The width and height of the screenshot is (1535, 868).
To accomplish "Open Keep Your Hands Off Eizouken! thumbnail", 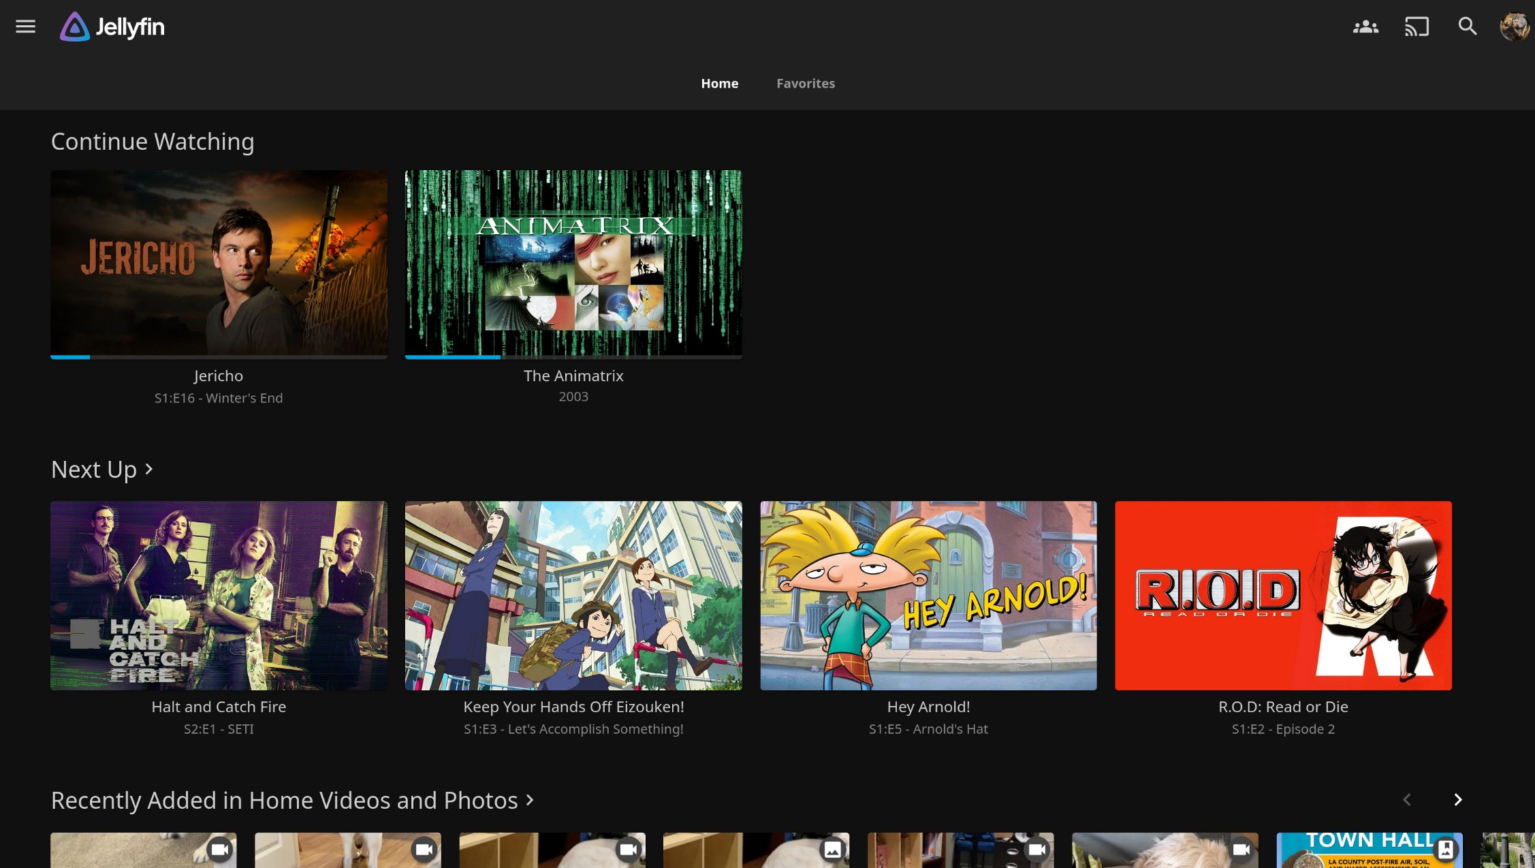I will [573, 596].
